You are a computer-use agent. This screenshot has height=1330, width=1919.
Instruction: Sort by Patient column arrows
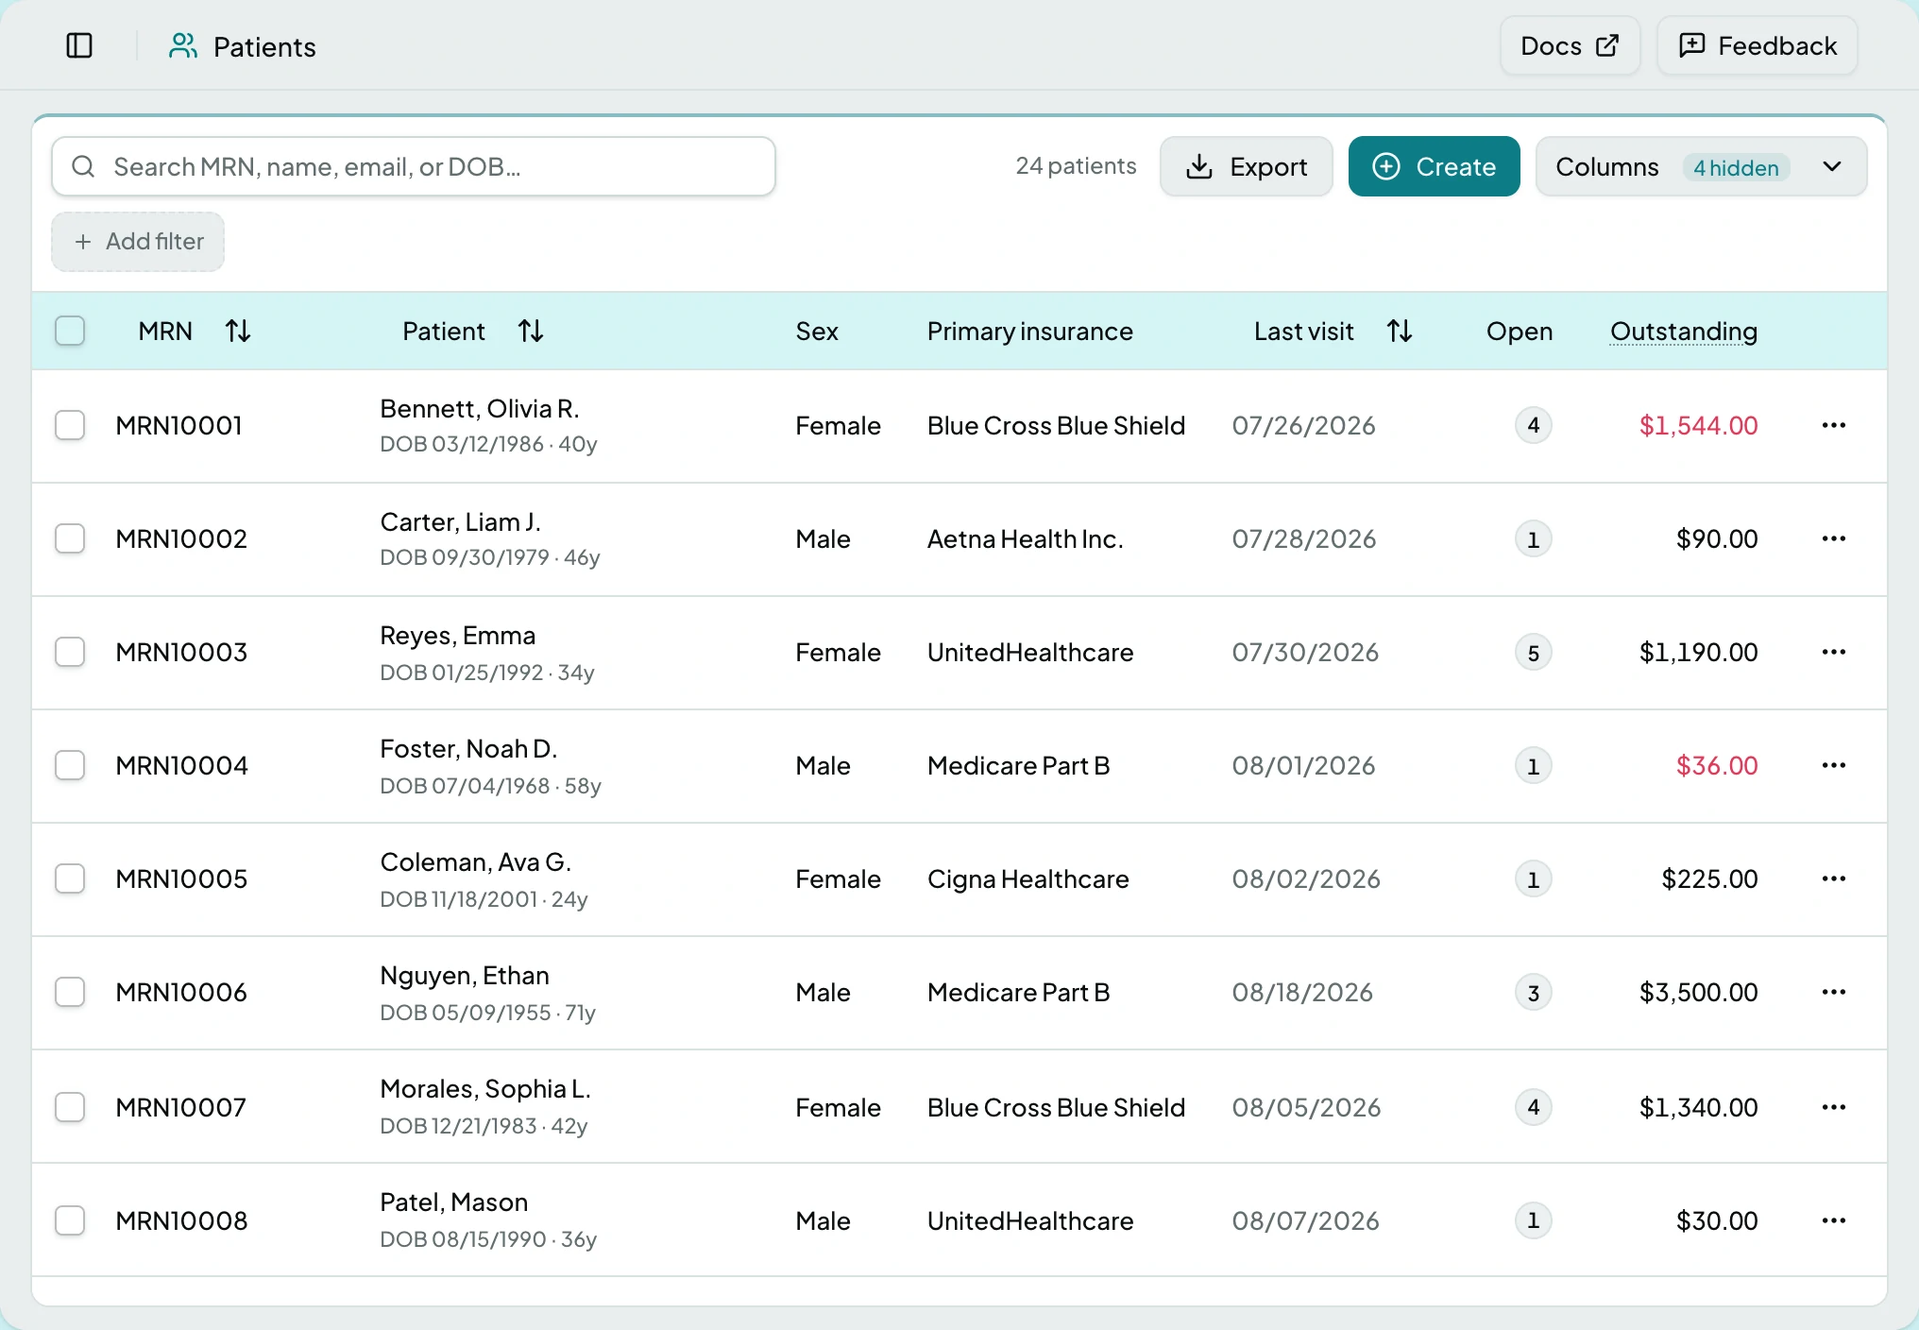[x=531, y=331]
